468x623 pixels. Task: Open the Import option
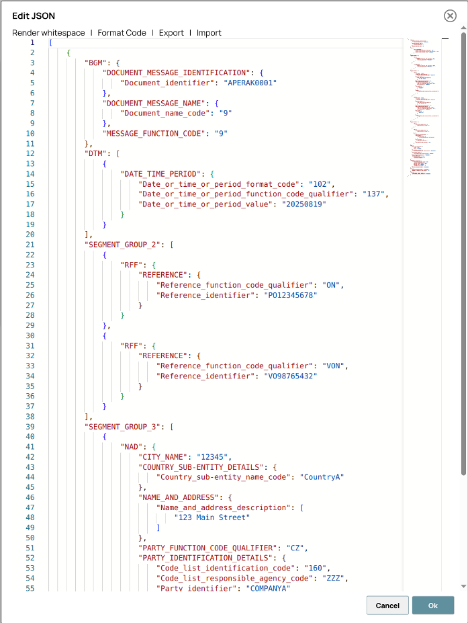pyautogui.click(x=209, y=33)
